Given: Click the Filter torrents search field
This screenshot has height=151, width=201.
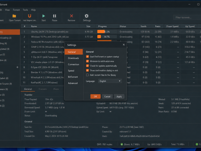Looking at the screenshot, I should tap(187, 17).
